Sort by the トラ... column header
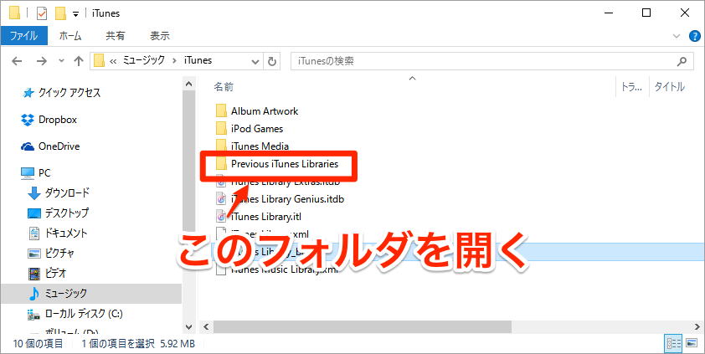Screen dimensions: 705x354 pyautogui.click(x=631, y=87)
